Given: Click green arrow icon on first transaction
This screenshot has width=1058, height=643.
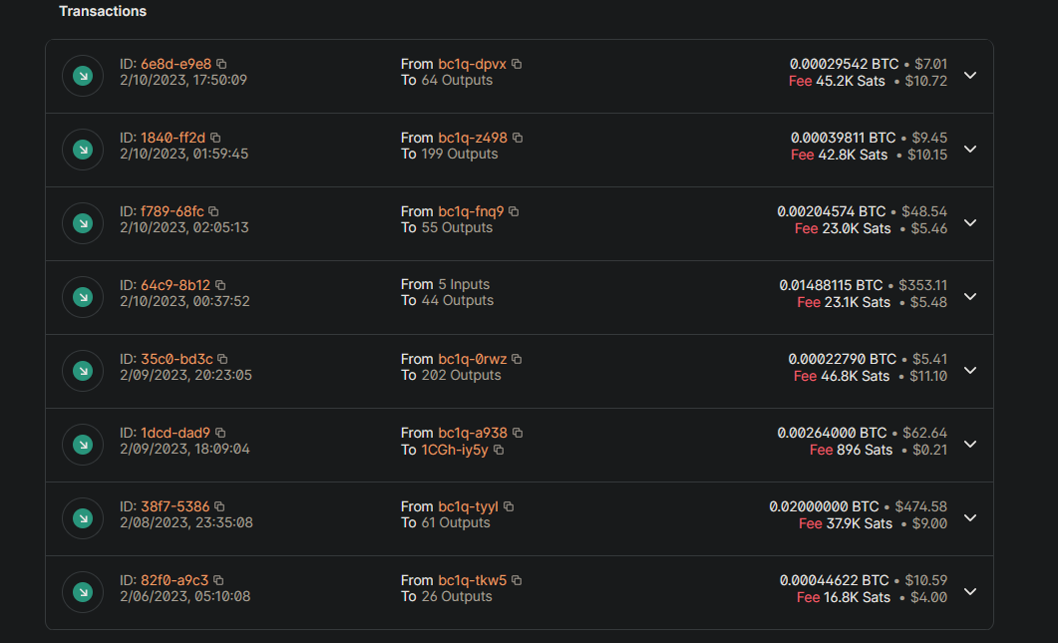Looking at the screenshot, I should (82, 75).
